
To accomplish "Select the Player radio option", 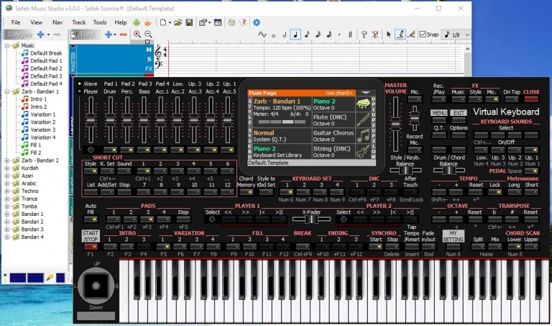I will [x=80, y=91].
